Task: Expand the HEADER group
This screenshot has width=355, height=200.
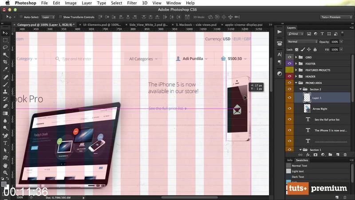Action: 296,76
